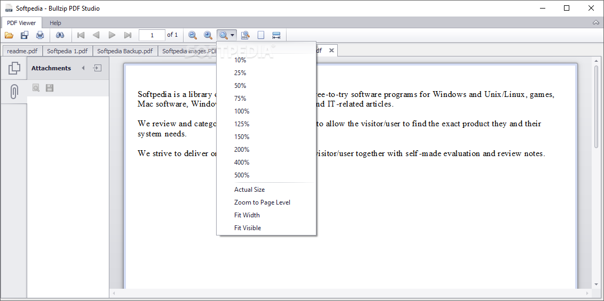This screenshot has height=301, width=604.
Task: Click the horizontal scrollbar left arrow
Action: (x=114, y=294)
